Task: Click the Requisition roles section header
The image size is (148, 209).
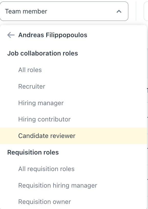Action: click(x=33, y=152)
